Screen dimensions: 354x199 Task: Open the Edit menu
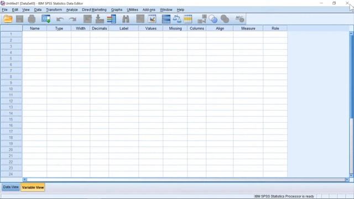pyautogui.click(x=15, y=10)
